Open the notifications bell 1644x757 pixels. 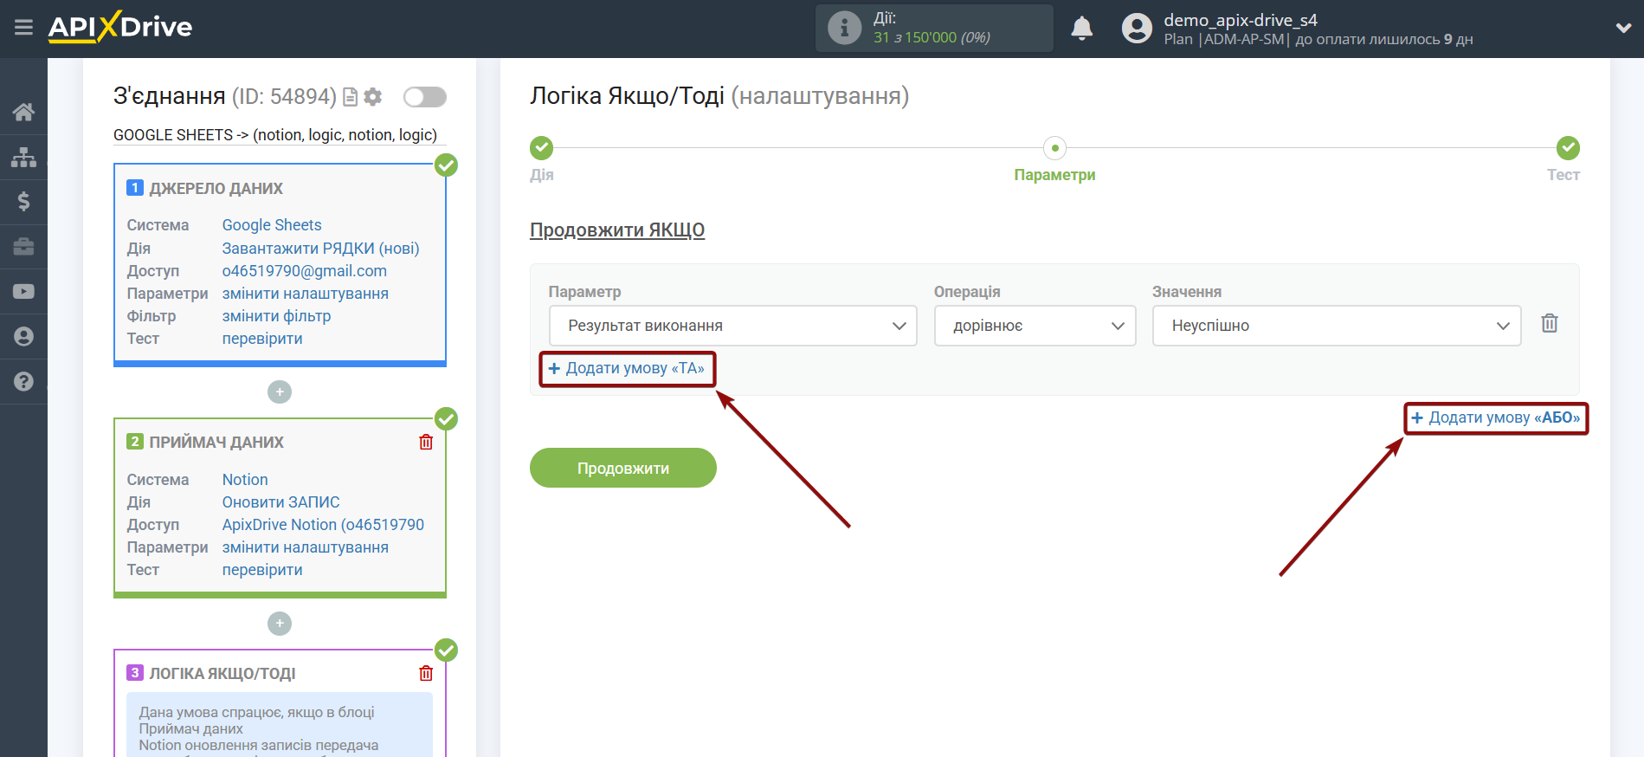1081,29
